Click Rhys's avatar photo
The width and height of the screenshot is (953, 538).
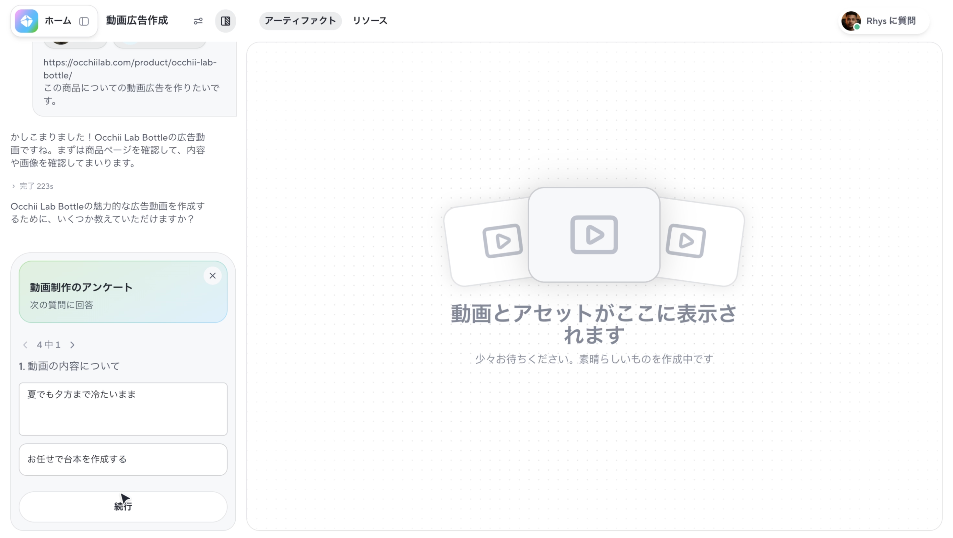[x=851, y=21]
